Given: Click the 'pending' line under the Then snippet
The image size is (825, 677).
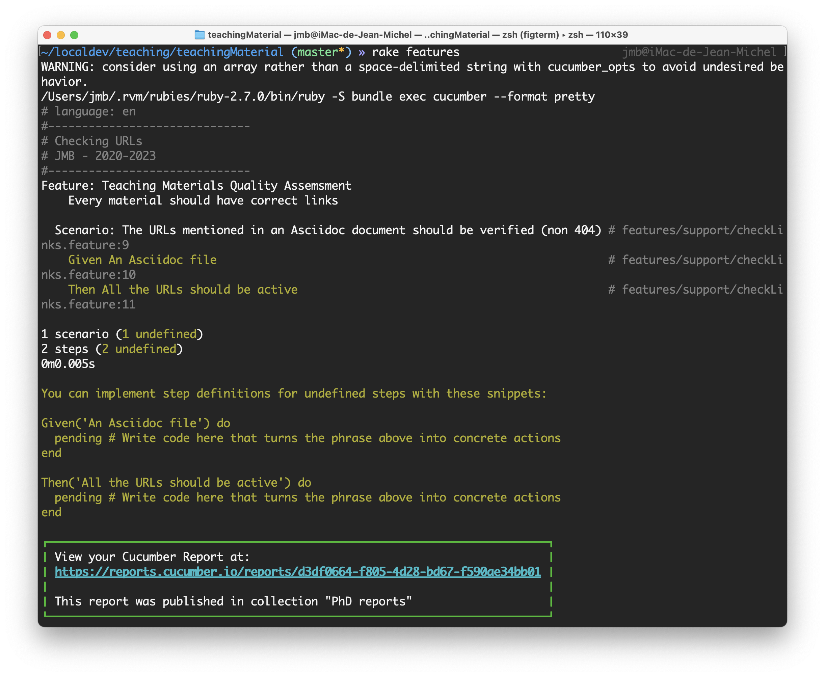Looking at the screenshot, I should click(308, 497).
